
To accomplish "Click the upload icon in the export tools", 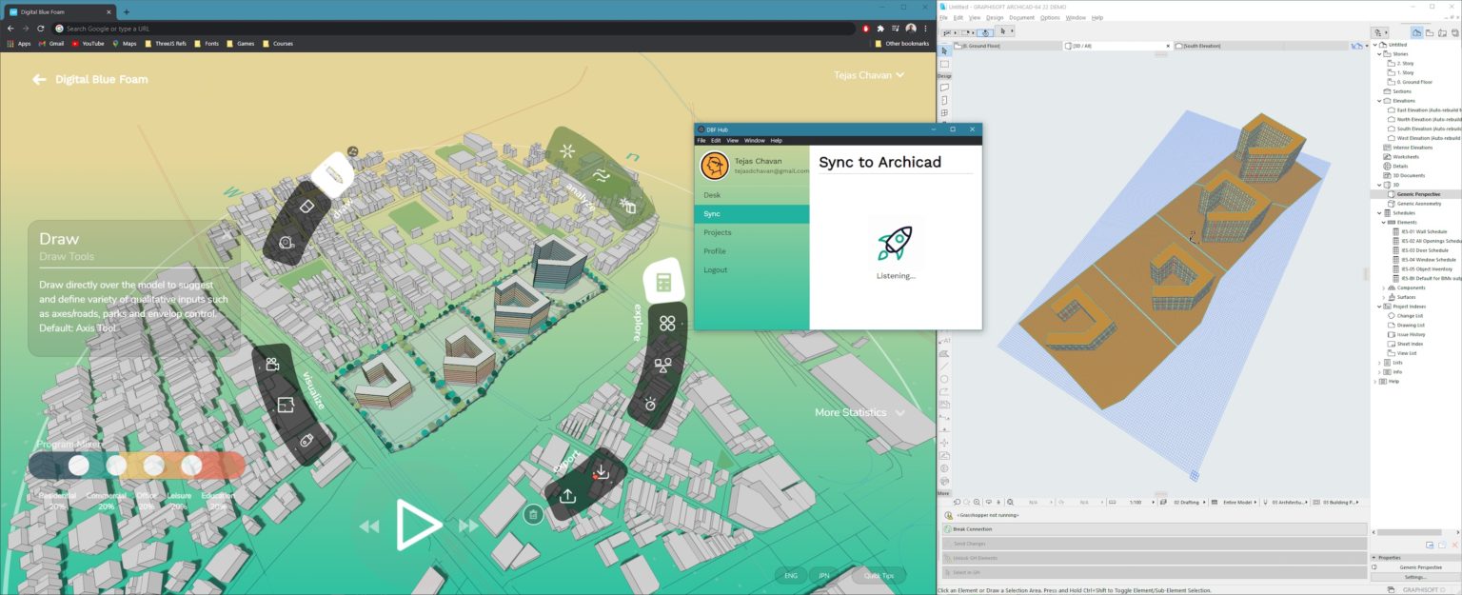I will click(x=568, y=495).
